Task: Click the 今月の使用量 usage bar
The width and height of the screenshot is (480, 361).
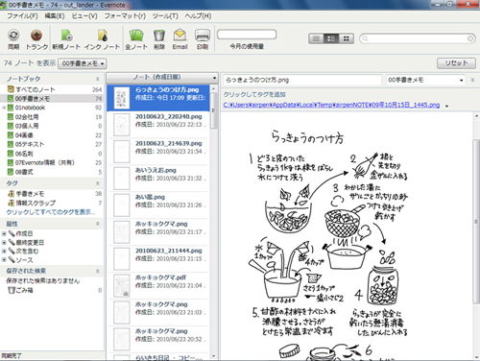Action: click(x=247, y=35)
